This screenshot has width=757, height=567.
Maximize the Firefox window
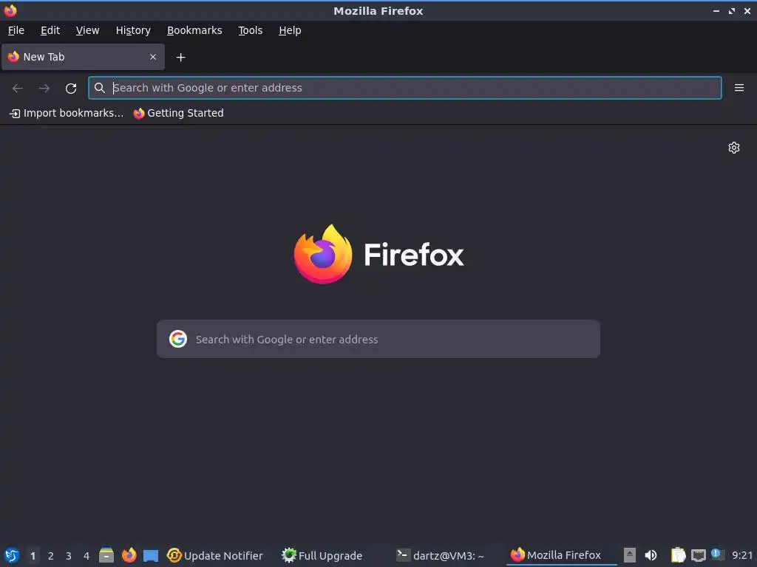[x=731, y=10]
